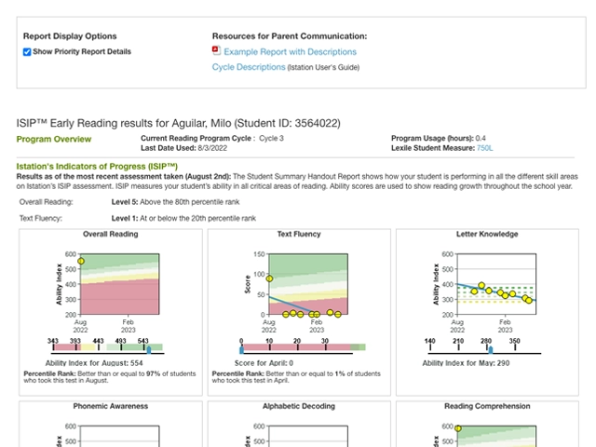Click Resources for Parent Communication heading
The width and height of the screenshot is (596, 447).
[290, 36]
